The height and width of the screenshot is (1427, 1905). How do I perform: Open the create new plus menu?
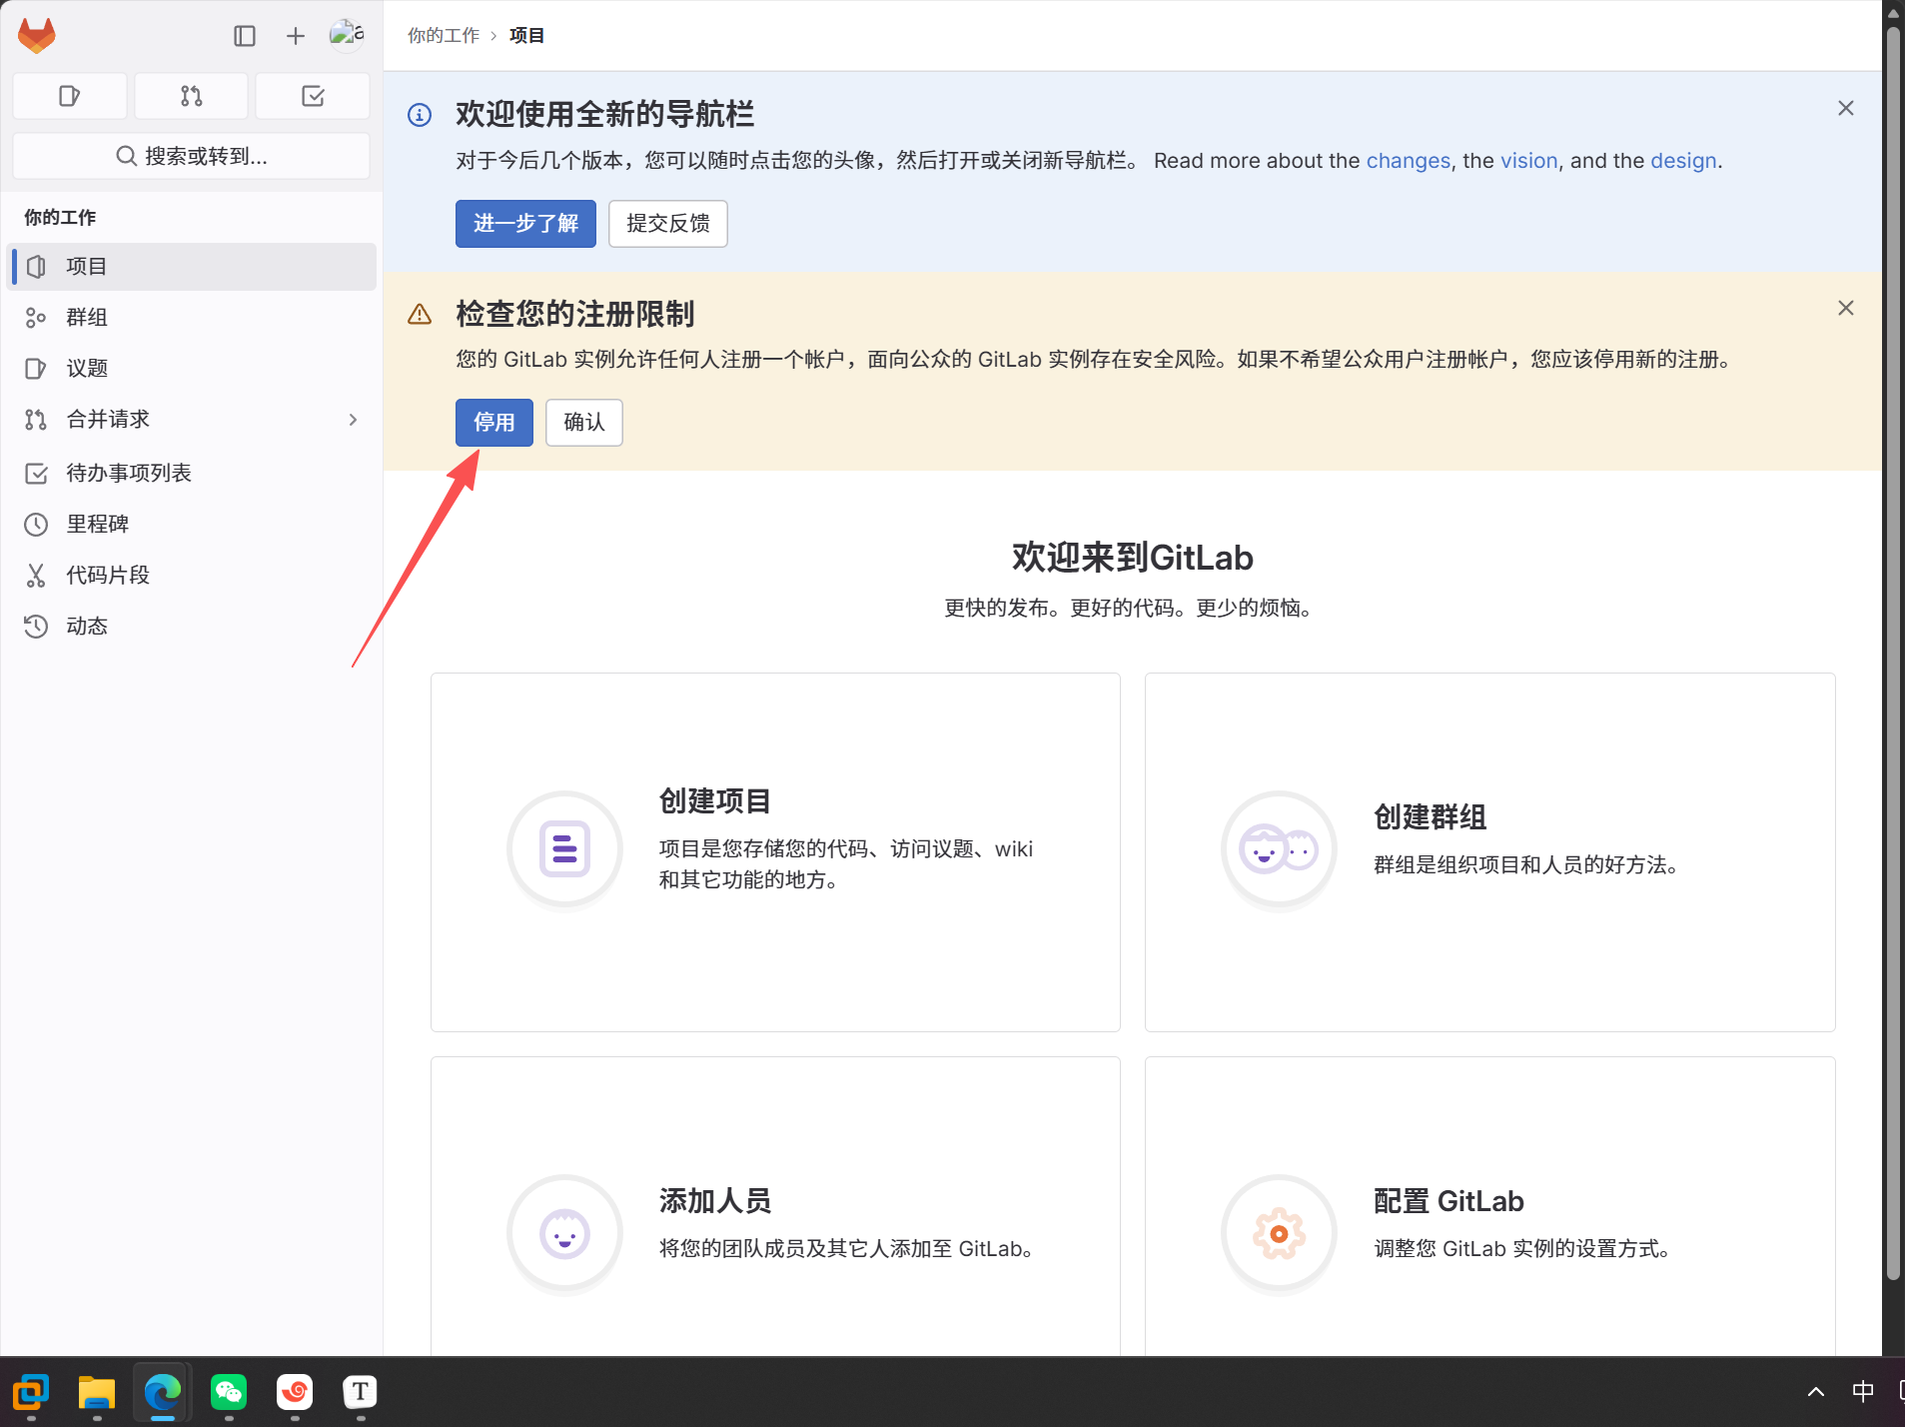pyautogui.click(x=296, y=36)
